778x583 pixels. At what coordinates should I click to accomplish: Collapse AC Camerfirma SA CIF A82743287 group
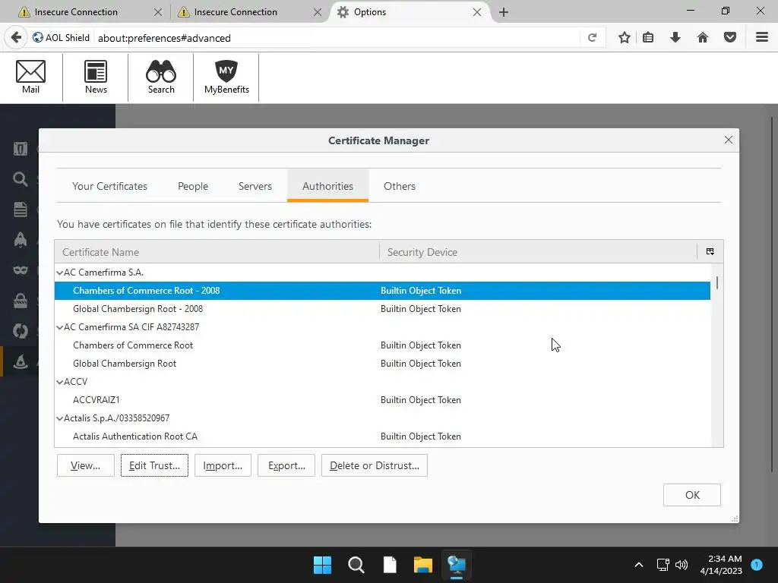tap(59, 327)
